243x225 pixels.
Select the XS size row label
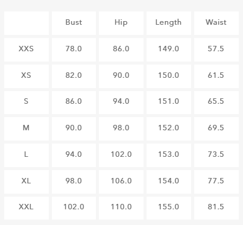26,75
